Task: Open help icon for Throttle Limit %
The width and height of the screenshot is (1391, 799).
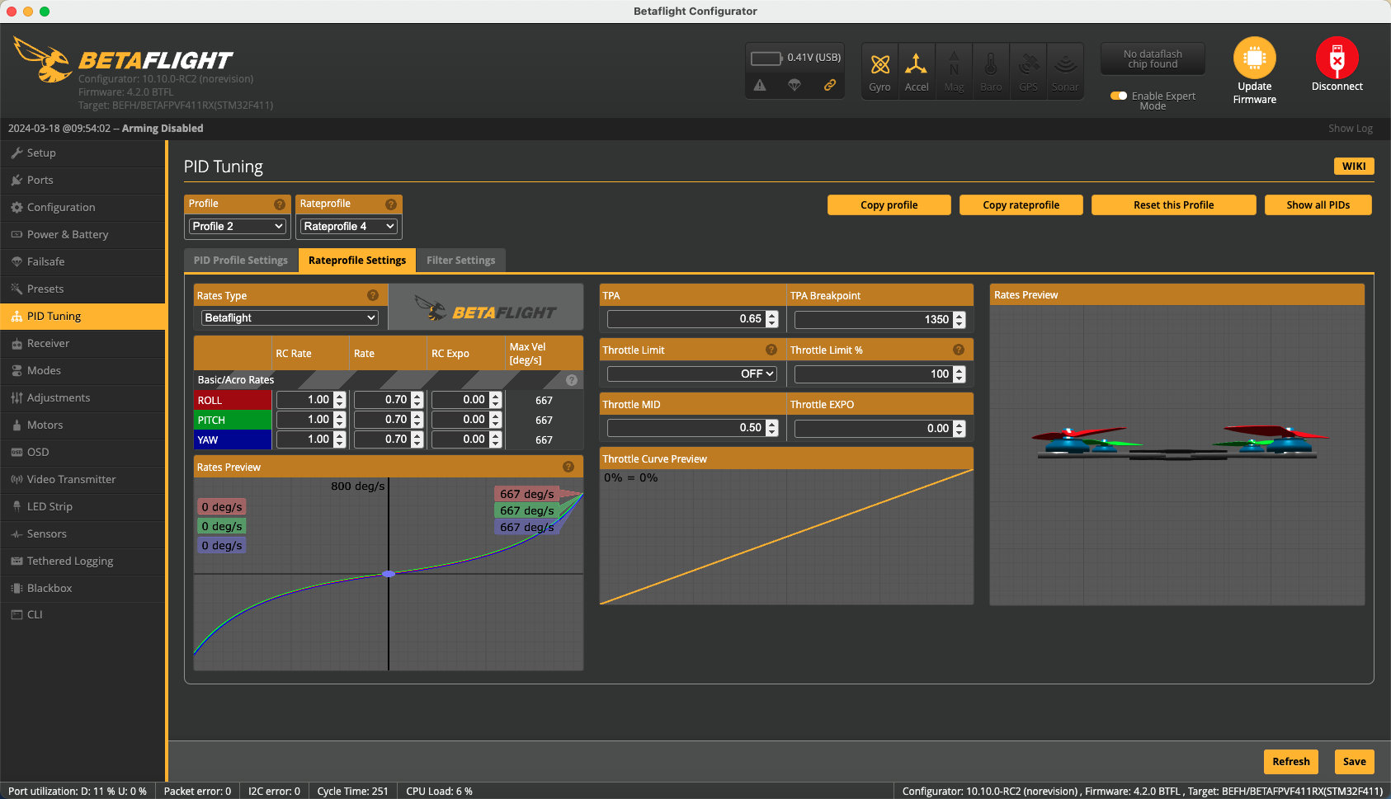Action: point(959,350)
